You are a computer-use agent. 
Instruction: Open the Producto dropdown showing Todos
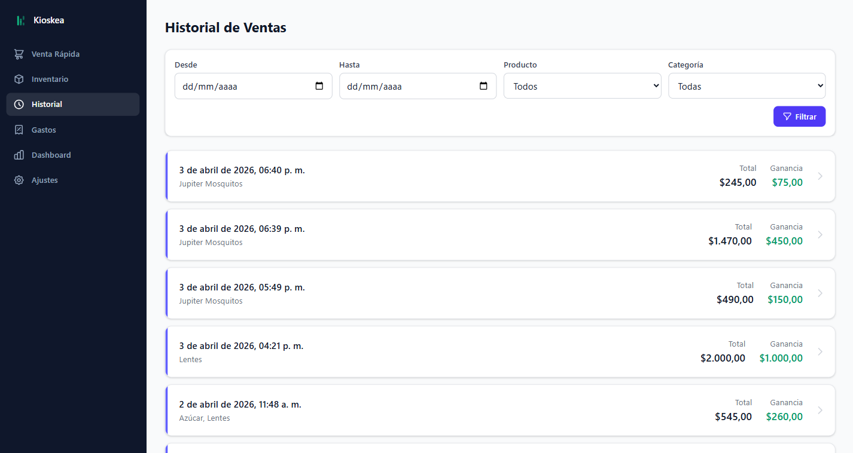tap(581, 85)
